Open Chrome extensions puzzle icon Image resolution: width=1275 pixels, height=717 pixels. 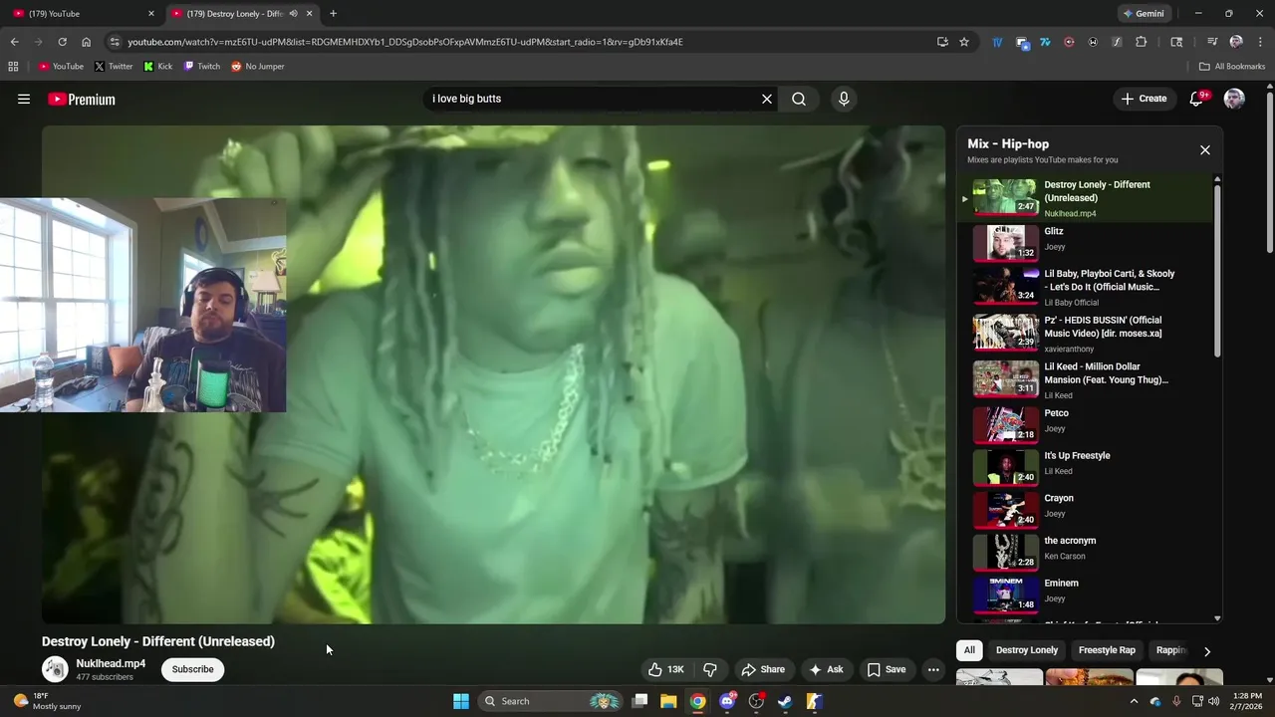(1142, 42)
